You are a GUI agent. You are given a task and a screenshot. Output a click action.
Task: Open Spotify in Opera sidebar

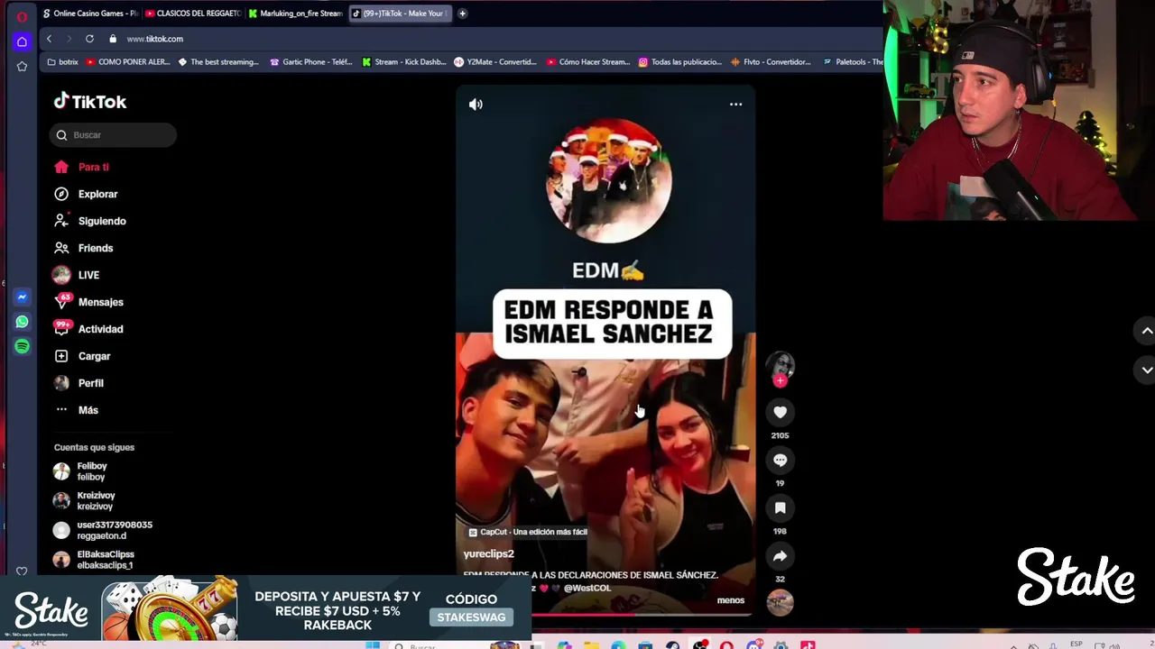coord(22,346)
